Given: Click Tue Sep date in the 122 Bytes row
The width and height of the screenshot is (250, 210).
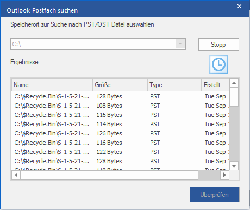Looking at the screenshot, I should point(217,152).
